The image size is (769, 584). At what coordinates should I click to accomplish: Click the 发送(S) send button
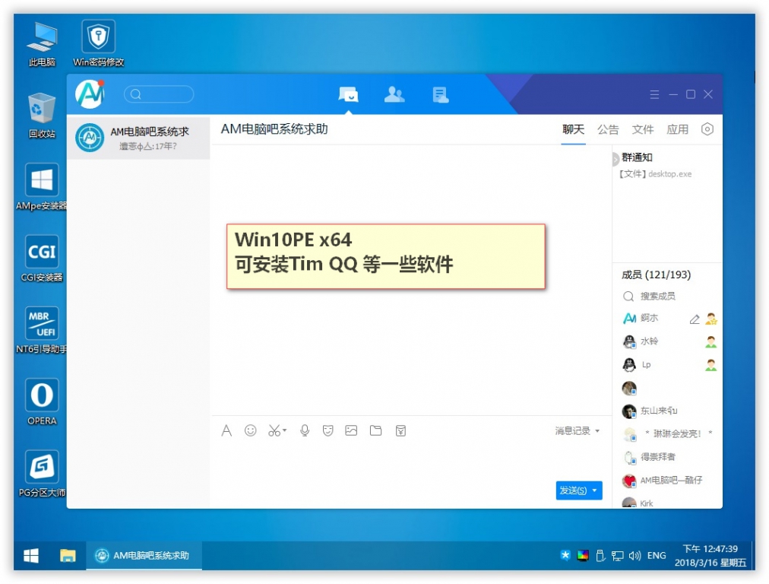coord(573,490)
